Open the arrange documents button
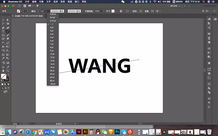Viewport: 218px width, 136px height. coord(31,6)
